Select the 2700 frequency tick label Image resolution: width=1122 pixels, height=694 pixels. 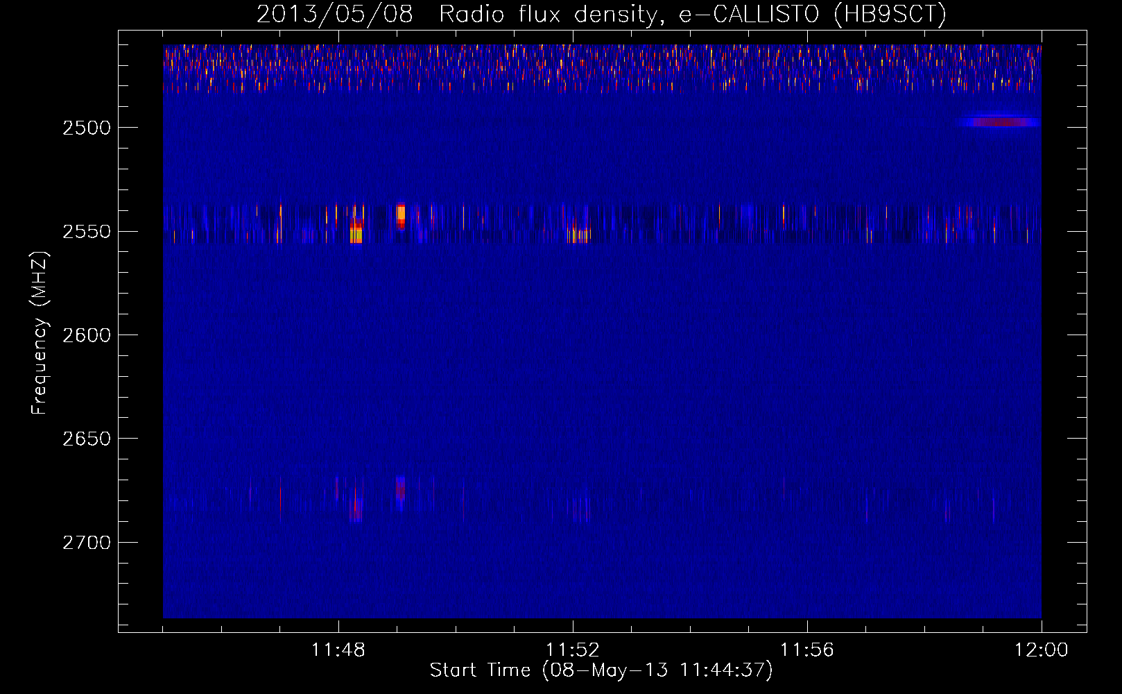87,543
